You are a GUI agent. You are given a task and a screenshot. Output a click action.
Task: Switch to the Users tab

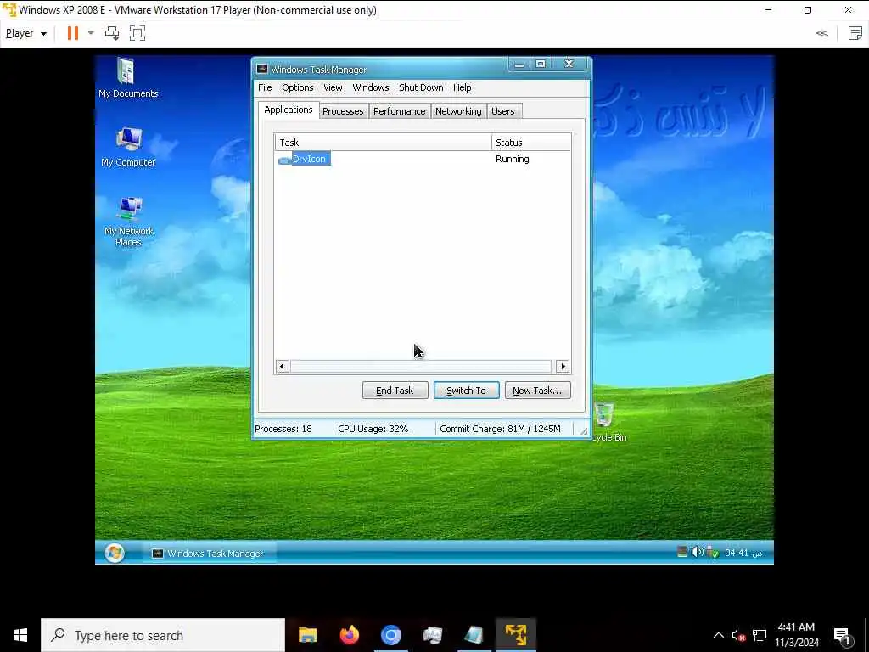(x=502, y=111)
